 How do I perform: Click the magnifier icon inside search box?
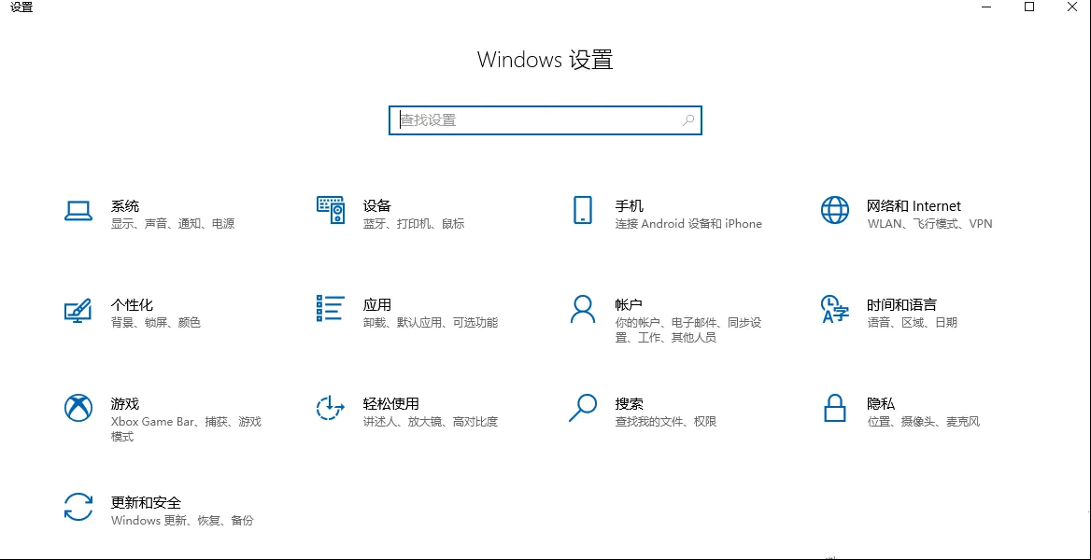point(688,120)
